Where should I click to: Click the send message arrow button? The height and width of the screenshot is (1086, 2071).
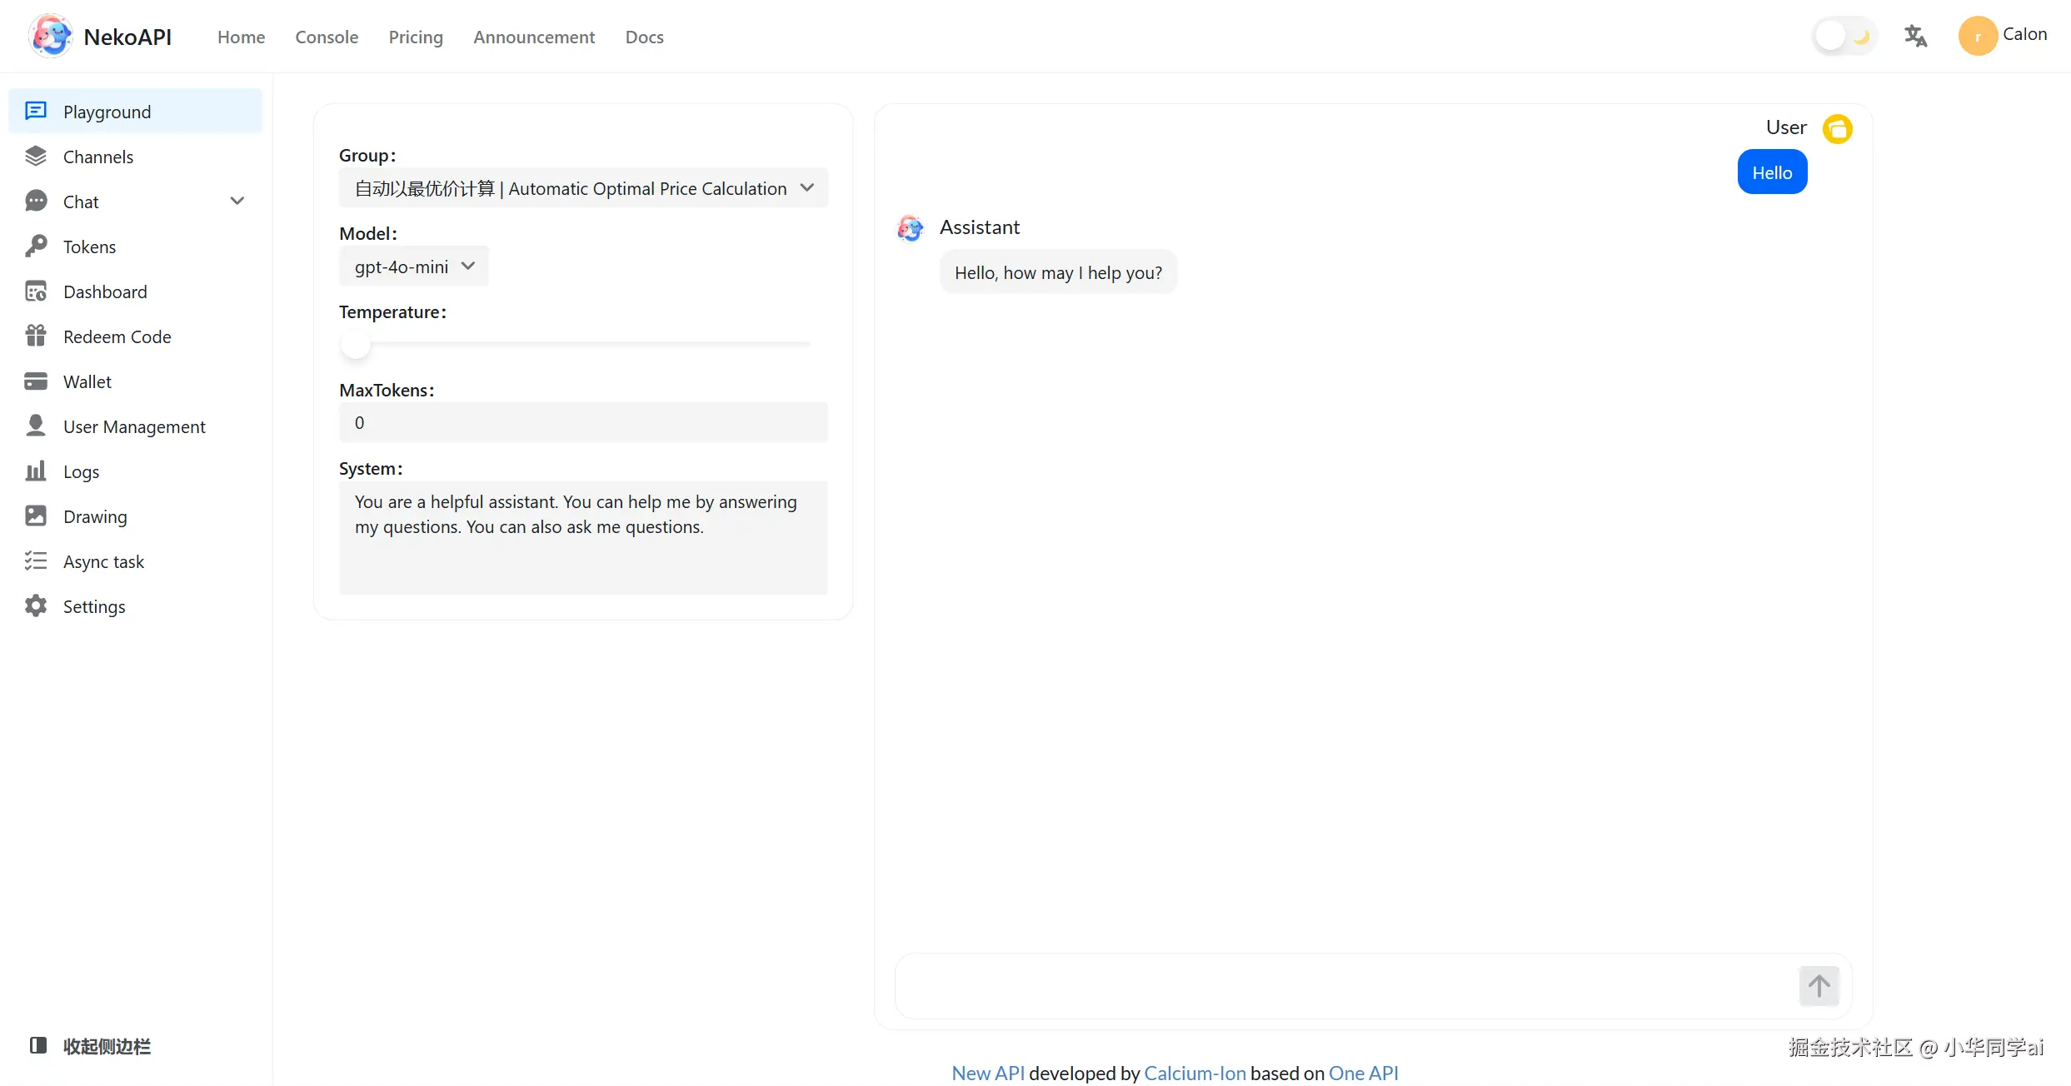point(1819,986)
